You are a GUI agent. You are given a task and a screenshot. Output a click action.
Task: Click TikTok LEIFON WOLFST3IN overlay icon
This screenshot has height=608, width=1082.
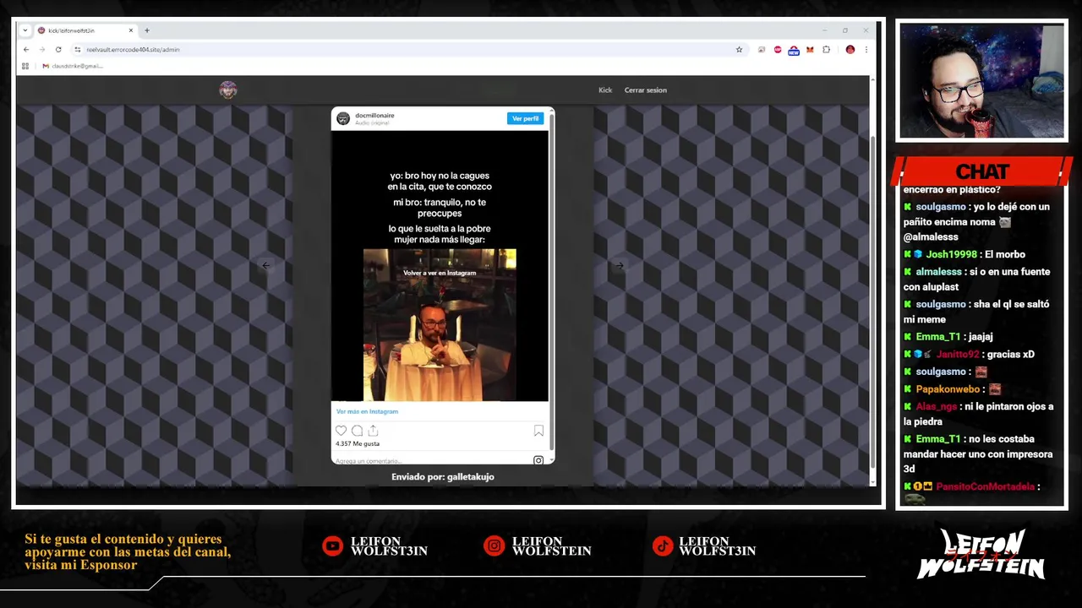pyautogui.click(x=662, y=546)
